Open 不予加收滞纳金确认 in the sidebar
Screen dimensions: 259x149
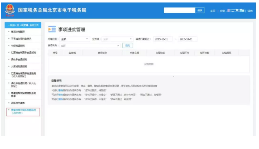(21, 38)
